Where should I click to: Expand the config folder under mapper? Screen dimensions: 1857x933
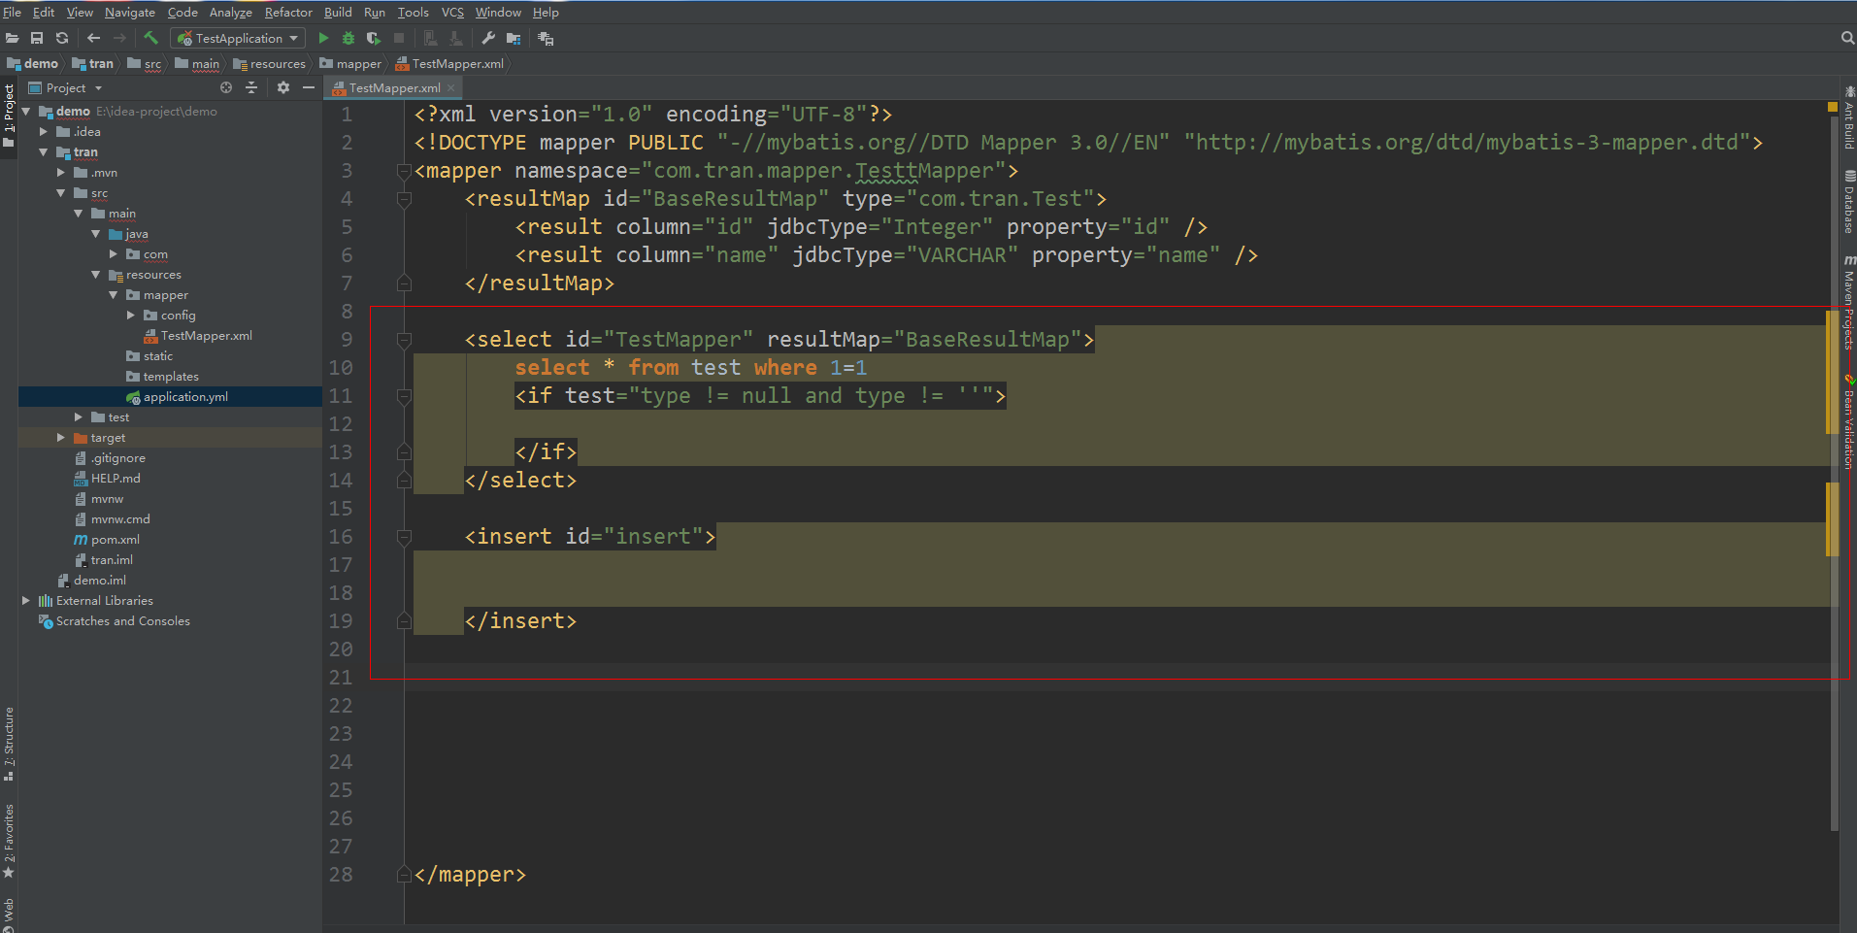point(131,316)
